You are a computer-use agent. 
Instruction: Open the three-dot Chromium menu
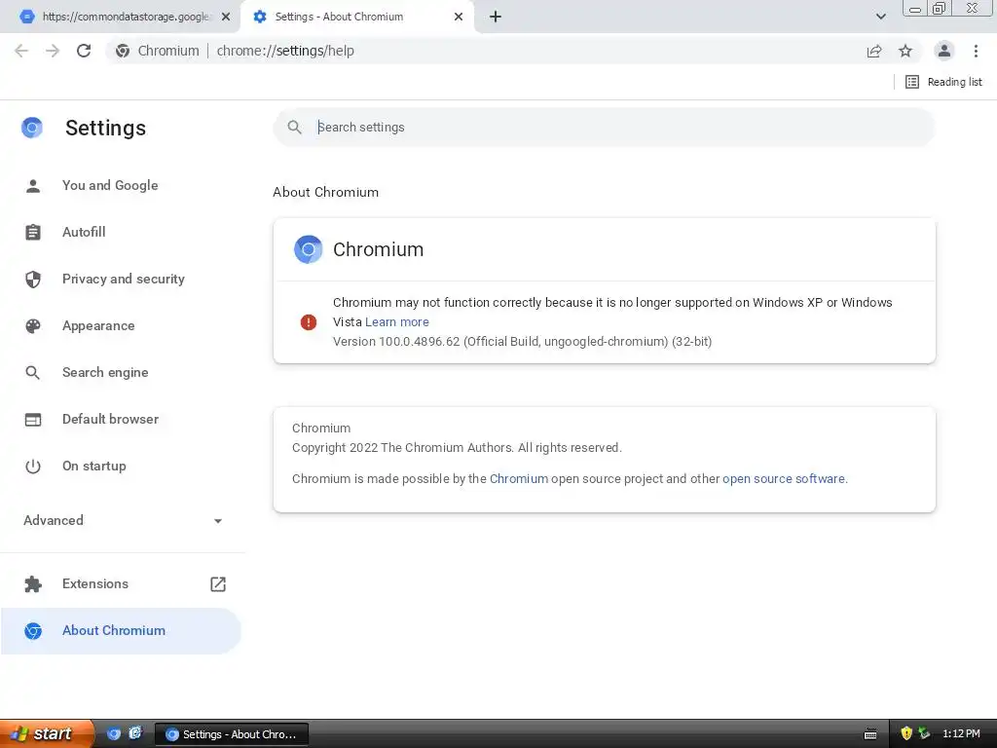point(976,51)
